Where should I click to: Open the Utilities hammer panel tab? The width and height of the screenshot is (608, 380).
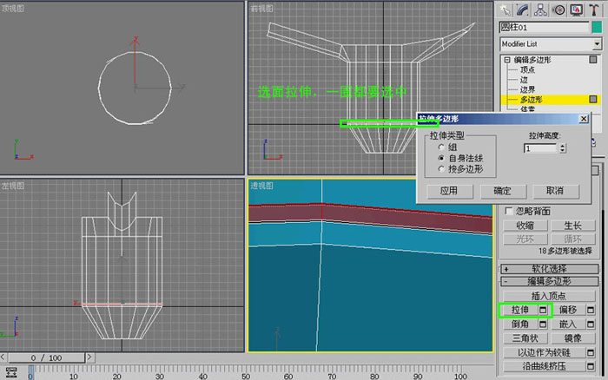(x=594, y=10)
